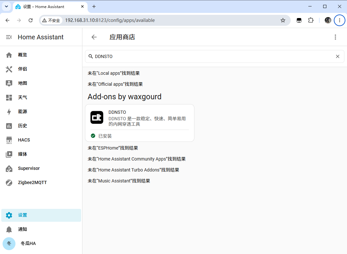Open the Zigbee2MQTT icon in sidebar
This screenshot has height=254, width=347.
pos(9,183)
